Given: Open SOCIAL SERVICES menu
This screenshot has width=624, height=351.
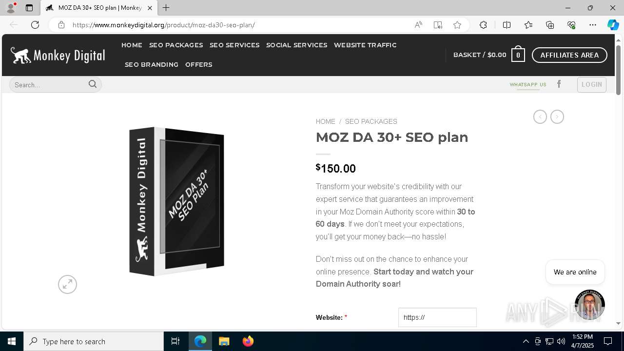Looking at the screenshot, I should pos(296,45).
